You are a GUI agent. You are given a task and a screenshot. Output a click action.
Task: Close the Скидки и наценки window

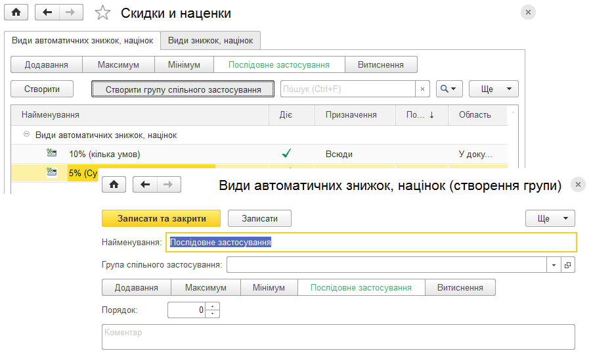tap(528, 12)
